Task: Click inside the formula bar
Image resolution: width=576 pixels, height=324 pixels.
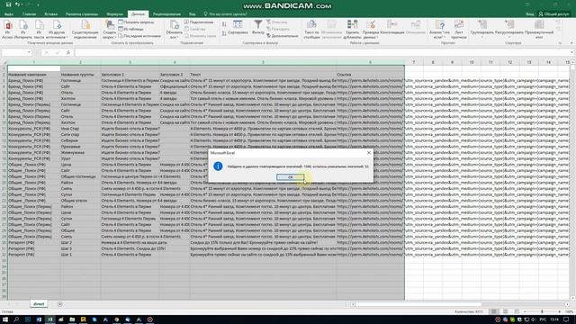Action: click(323, 52)
